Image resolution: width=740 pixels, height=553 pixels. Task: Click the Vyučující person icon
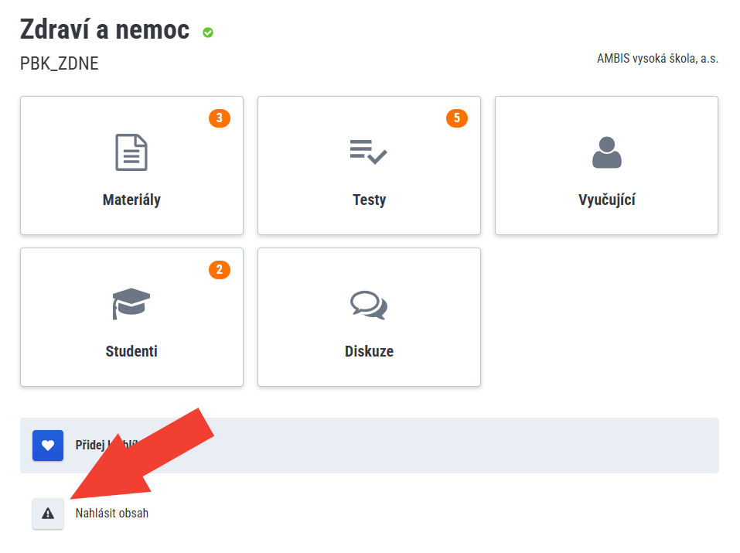[606, 152]
